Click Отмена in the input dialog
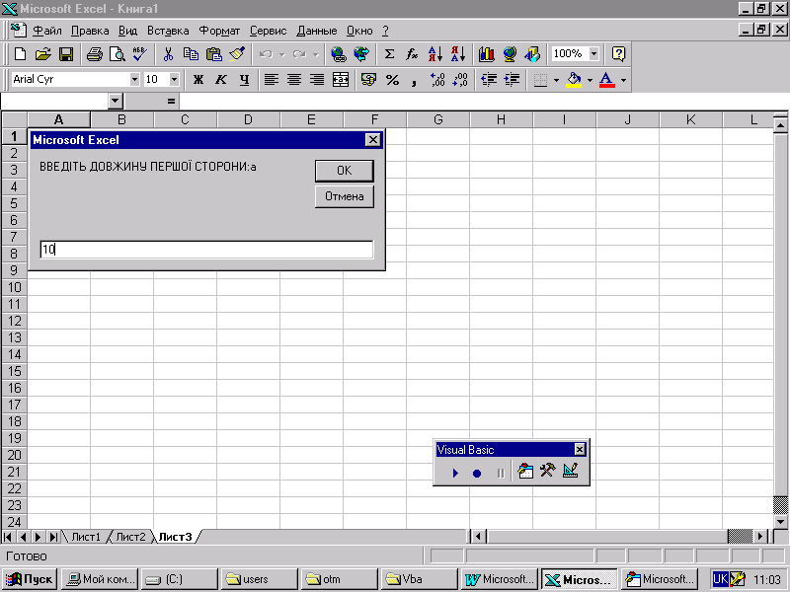 (x=344, y=196)
